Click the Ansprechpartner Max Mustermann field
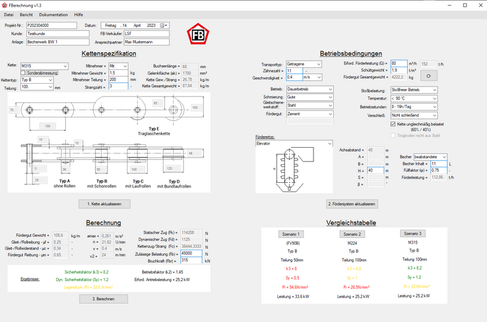 tap(146, 42)
